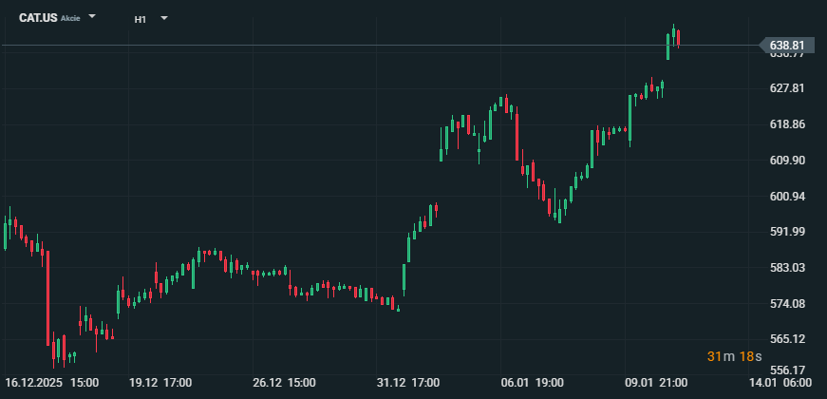Screen dimensions: 827x399
Task: Select the 583.03 price scale value
Action: tap(786, 268)
